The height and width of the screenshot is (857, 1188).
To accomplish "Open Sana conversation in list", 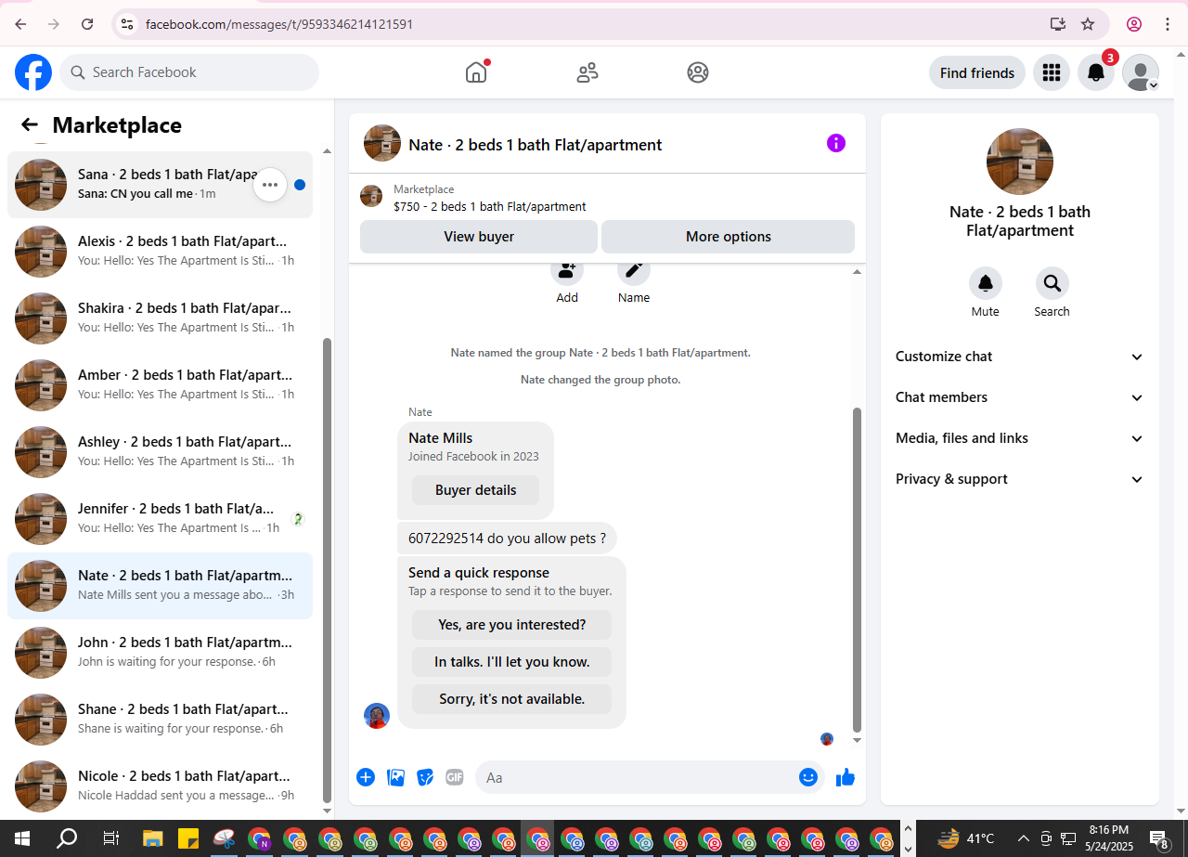I will (x=160, y=185).
